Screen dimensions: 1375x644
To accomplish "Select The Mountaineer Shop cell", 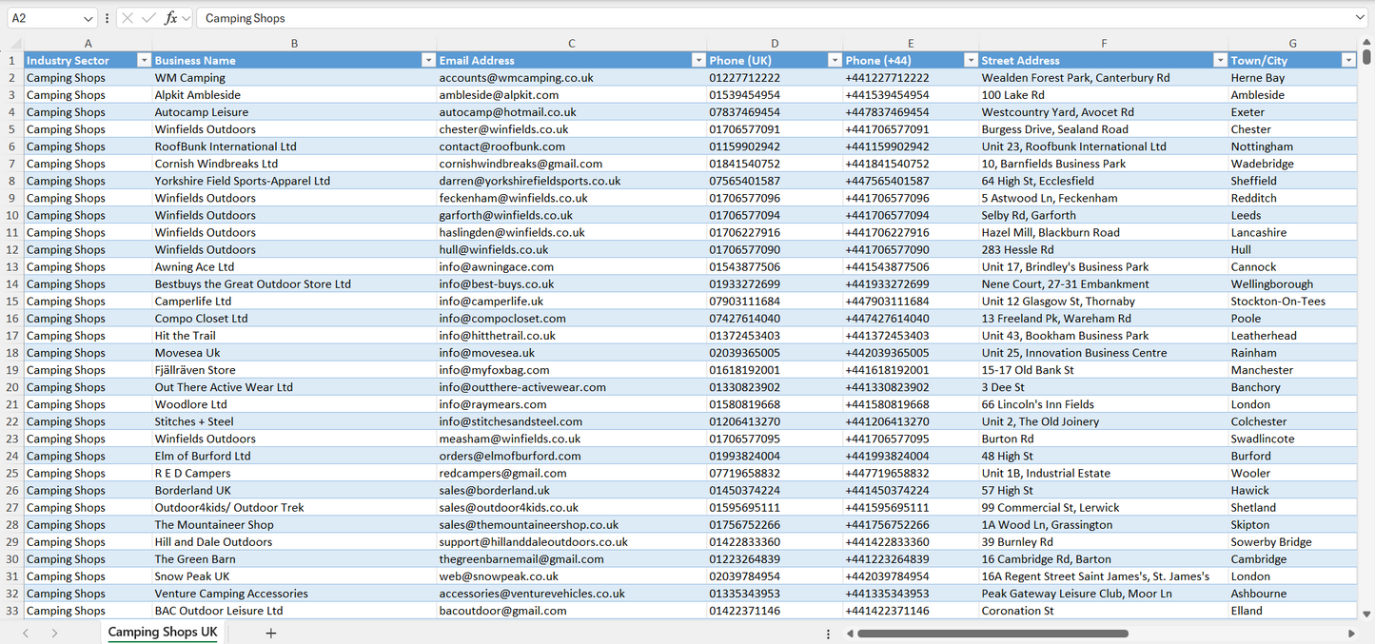I will [x=294, y=524].
